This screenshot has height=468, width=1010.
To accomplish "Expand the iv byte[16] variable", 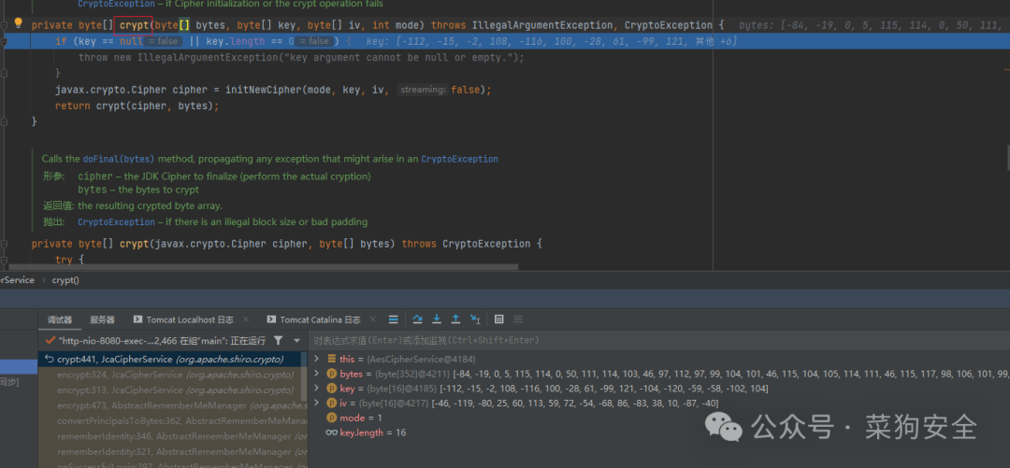I will [316, 403].
